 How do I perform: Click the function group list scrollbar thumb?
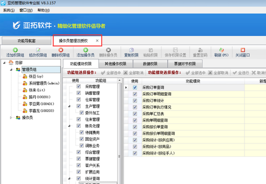tap(119, 156)
